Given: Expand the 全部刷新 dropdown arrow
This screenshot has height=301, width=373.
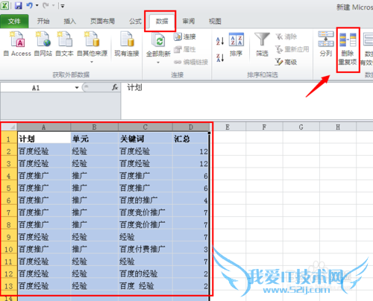Looking at the screenshot, I should click(x=158, y=63).
